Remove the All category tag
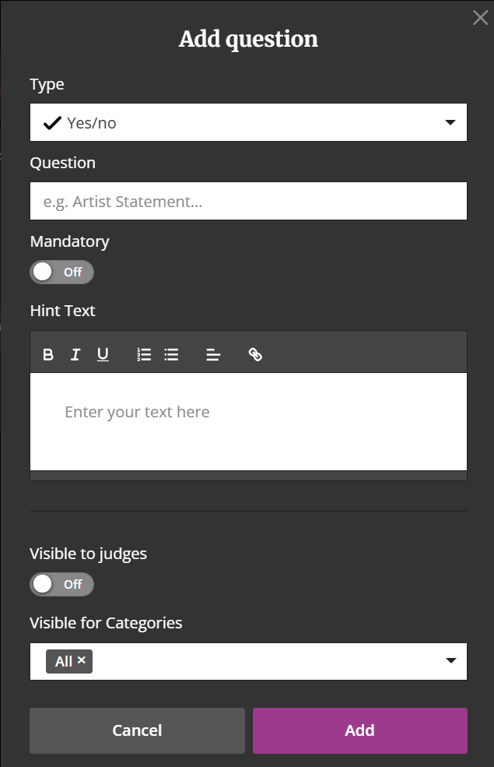 click(82, 660)
